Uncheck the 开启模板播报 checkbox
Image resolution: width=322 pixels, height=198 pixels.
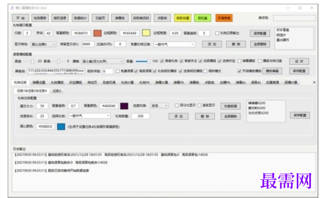(x=239, y=71)
